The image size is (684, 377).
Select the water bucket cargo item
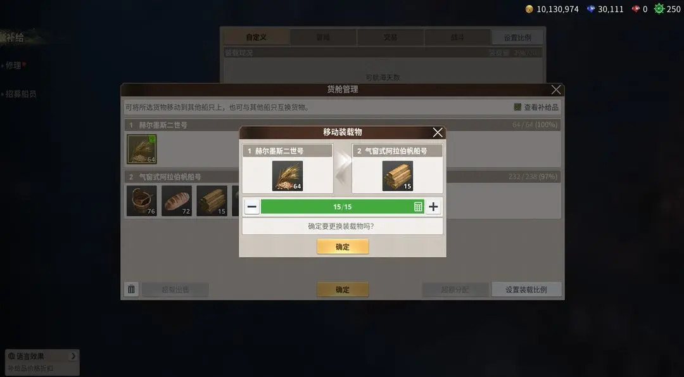tap(142, 201)
